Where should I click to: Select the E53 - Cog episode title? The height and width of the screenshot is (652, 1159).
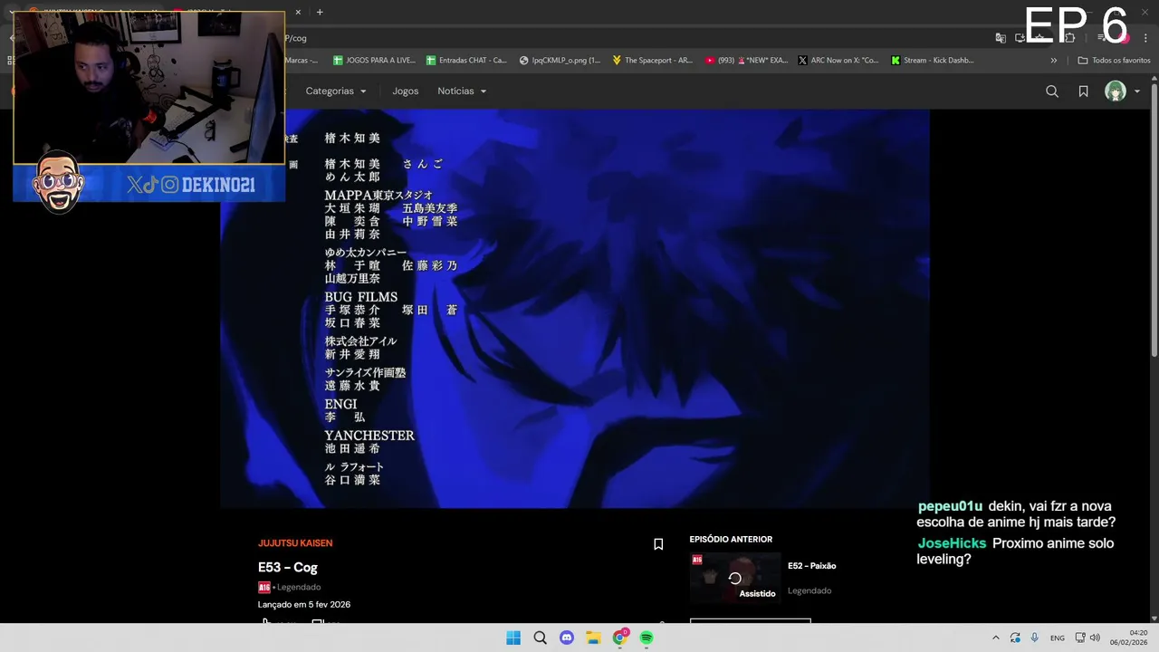(288, 568)
